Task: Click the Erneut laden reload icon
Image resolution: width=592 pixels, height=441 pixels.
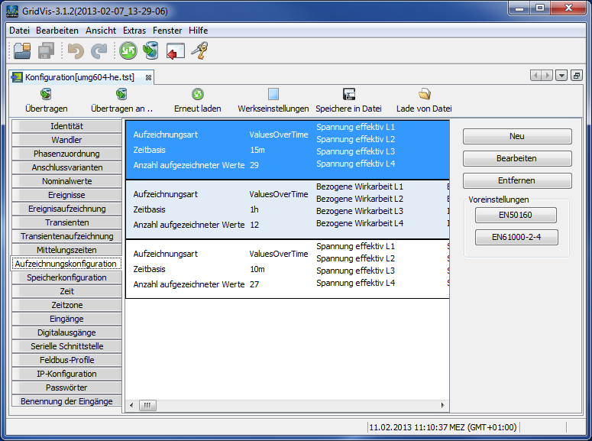Action: coord(197,94)
